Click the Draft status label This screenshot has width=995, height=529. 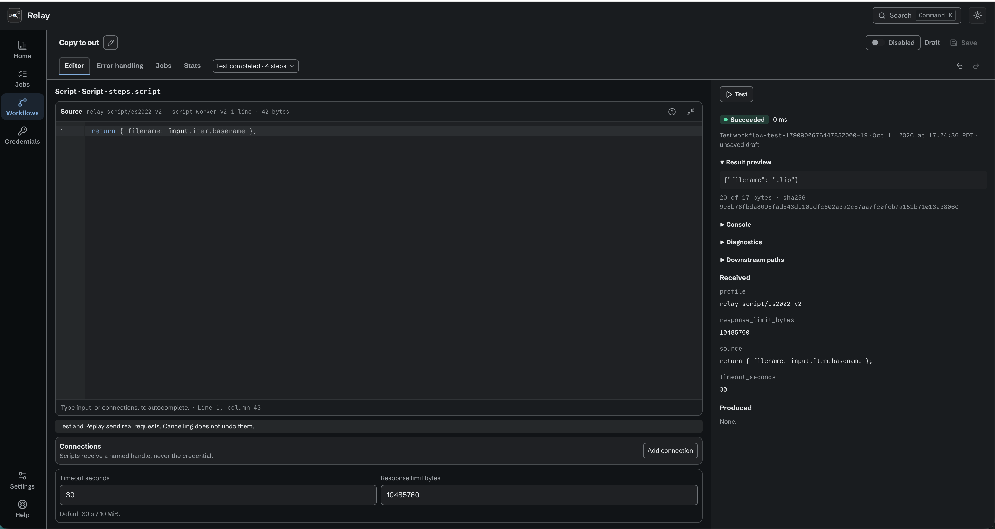[932, 43]
